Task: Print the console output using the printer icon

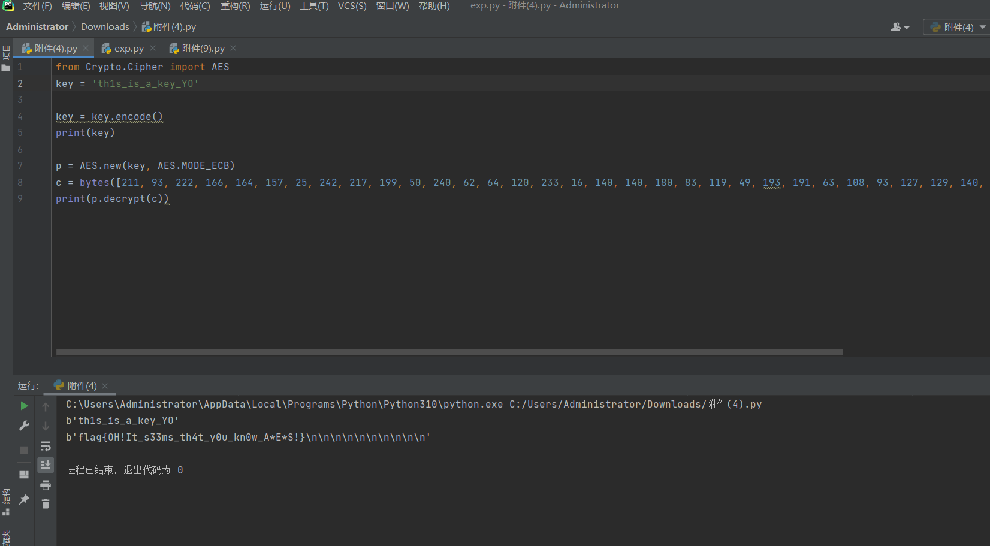Action: click(x=46, y=485)
